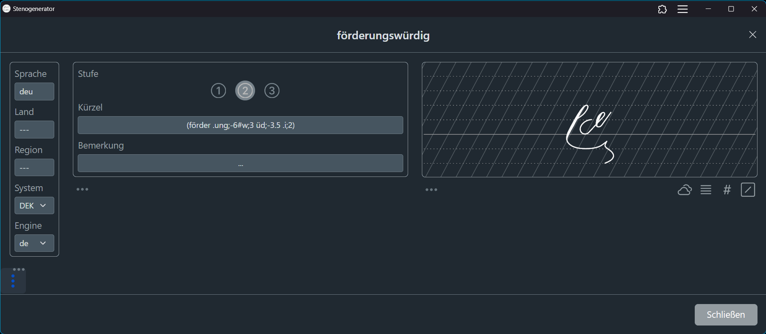Click the slash edit box icon
This screenshot has height=334, width=766.
click(748, 190)
